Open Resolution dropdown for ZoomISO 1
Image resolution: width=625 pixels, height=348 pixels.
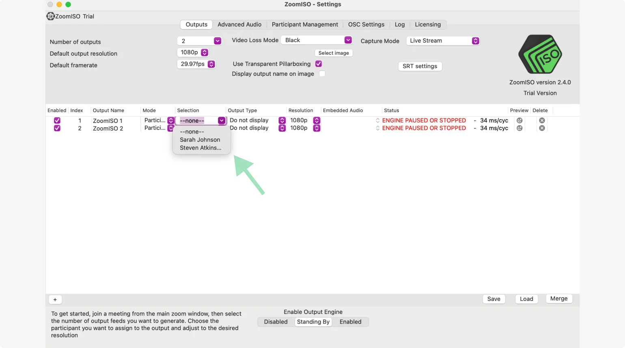click(x=305, y=120)
